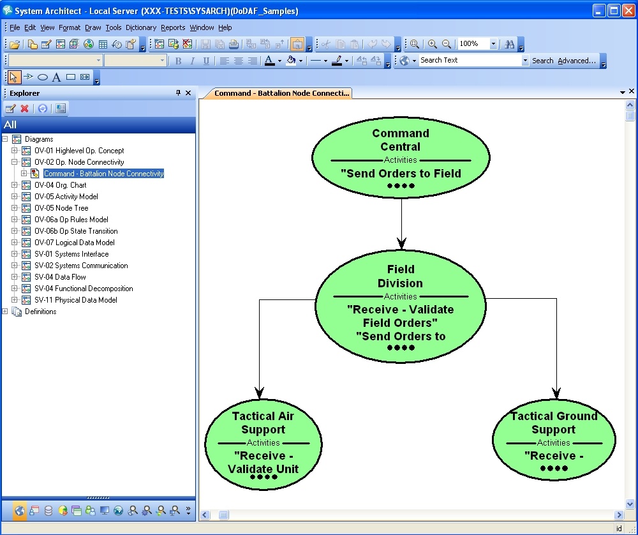The height and width of the screenshot is (535, 638).
Task: Open the tab list dropdown arrow
Action: click(623, 92)
